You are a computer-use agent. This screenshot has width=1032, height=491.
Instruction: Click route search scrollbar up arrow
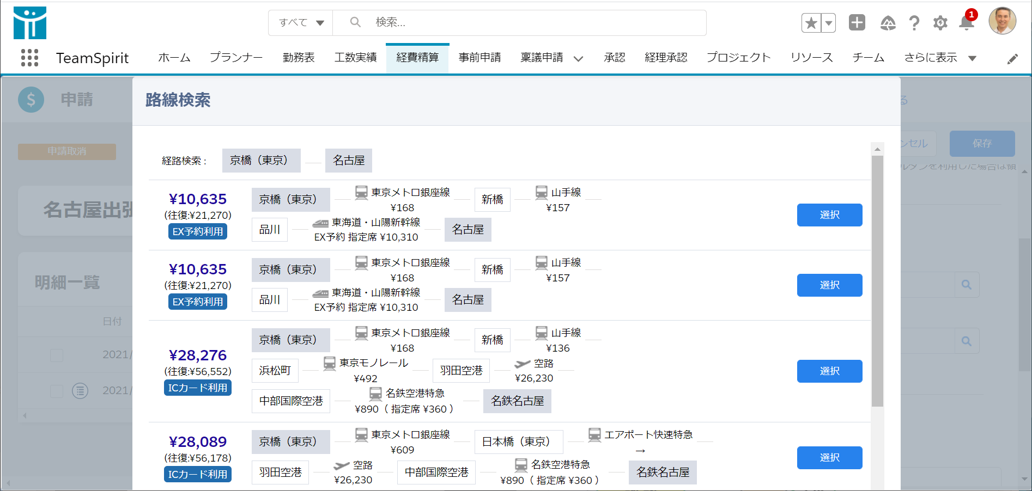(x=877, y=149)
